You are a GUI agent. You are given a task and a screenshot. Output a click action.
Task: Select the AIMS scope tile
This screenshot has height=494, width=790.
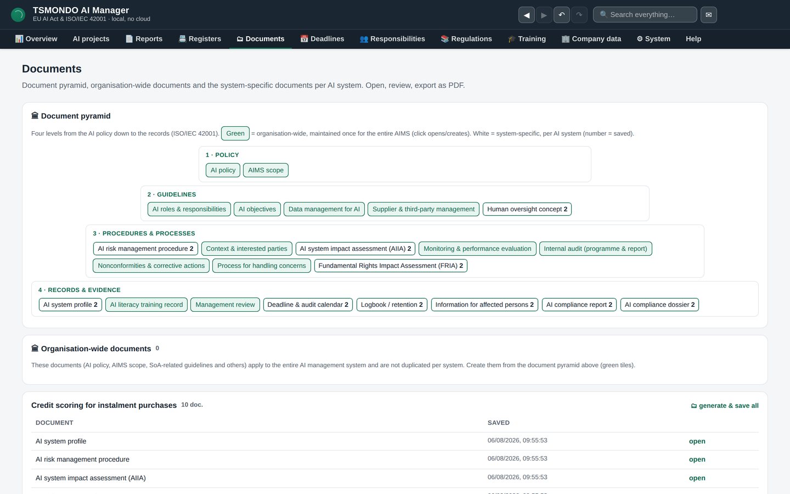point(266,170)
